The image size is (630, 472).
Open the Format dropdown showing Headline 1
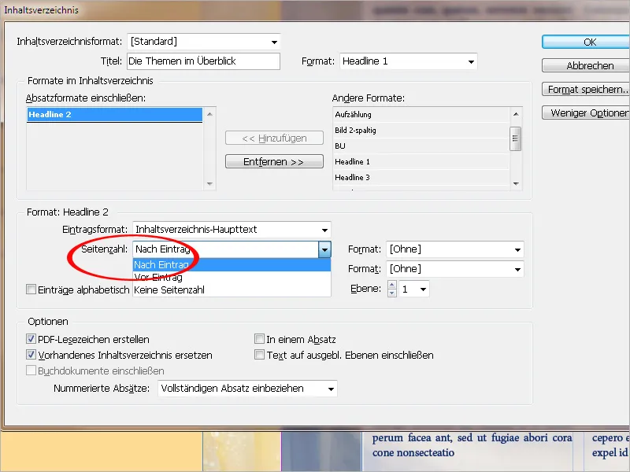470,61
